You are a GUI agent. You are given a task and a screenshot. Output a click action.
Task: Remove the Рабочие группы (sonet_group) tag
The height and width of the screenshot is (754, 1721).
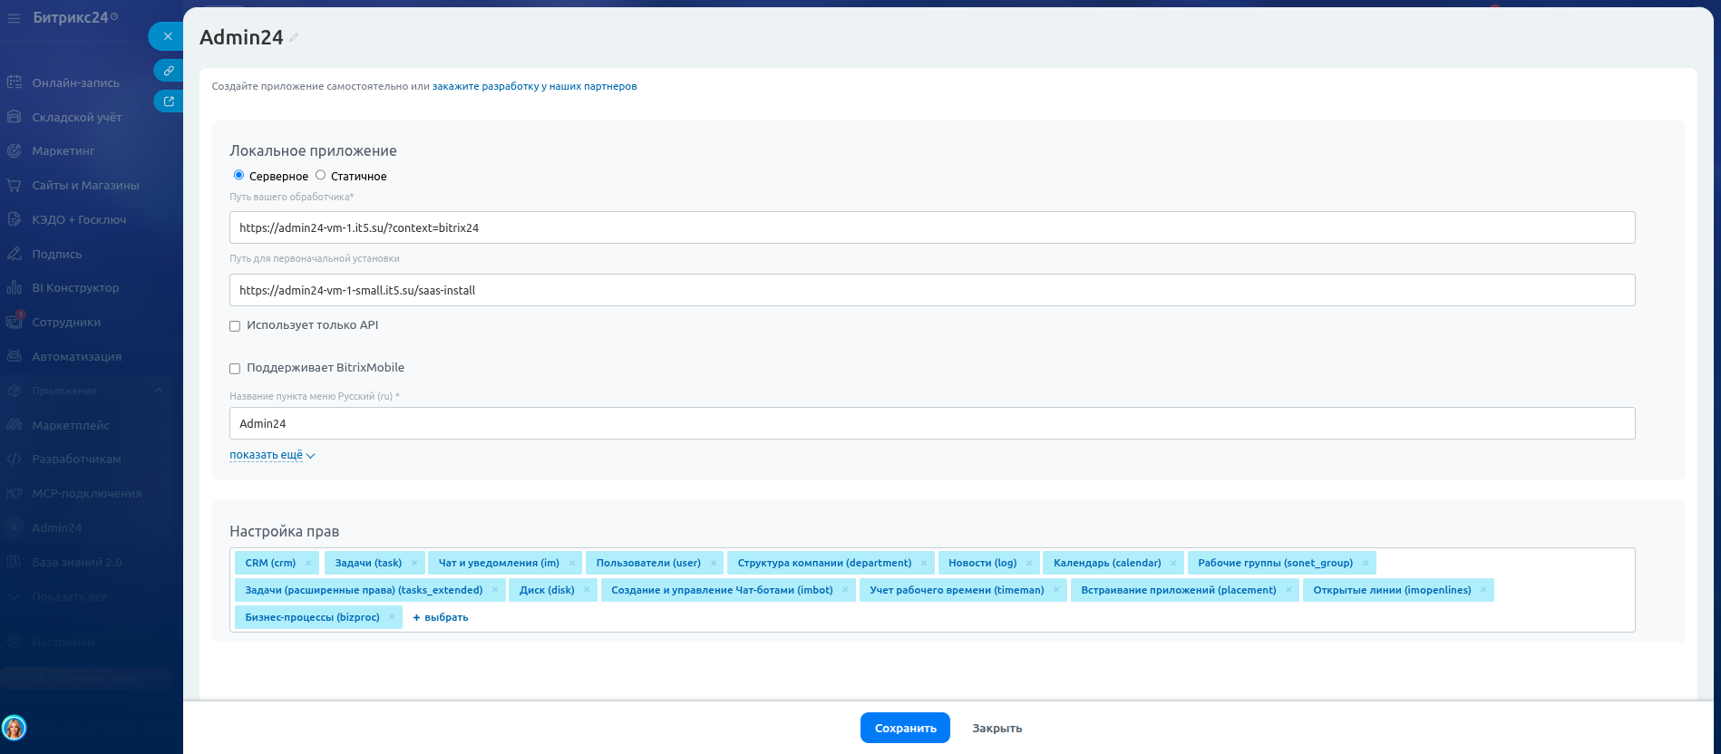click(1366, 563)
